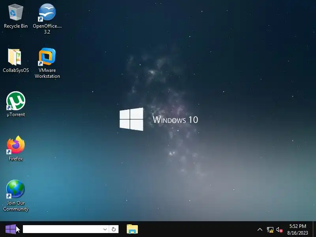Select the VMware Workstation shortcut
The image size is (316, 237).
pos(47,63)
